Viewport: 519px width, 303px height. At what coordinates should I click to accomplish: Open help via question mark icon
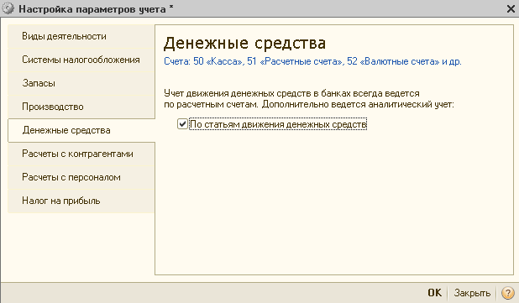coord(508,293)
